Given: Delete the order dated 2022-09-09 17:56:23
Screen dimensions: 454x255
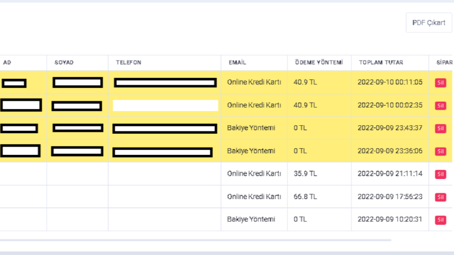Looking at the screenshot, I should [440, 197].
